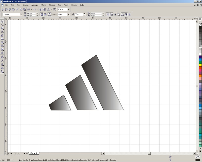Click the Copy icon
202x162 pixels.
(21, 9)
